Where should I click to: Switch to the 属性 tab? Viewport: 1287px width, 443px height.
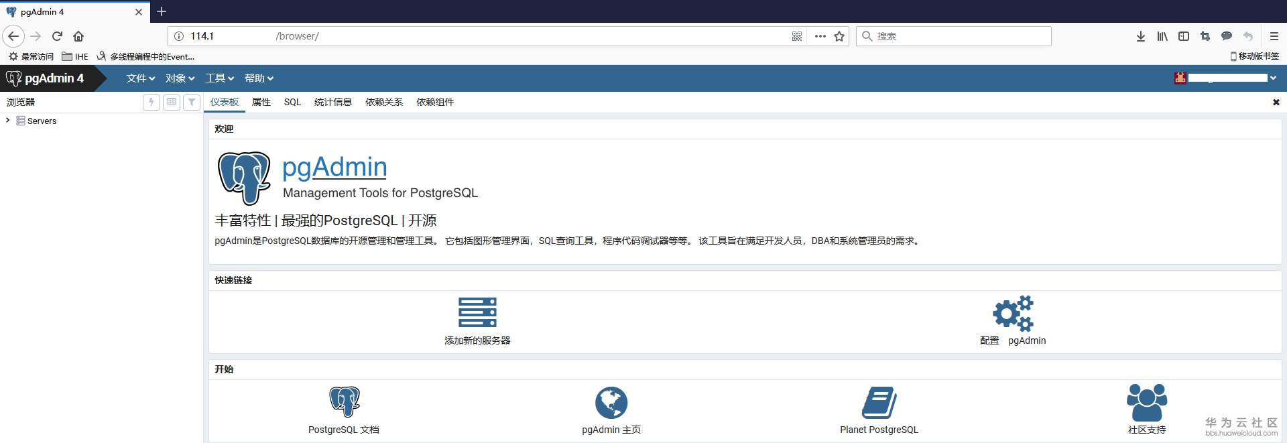261,102
